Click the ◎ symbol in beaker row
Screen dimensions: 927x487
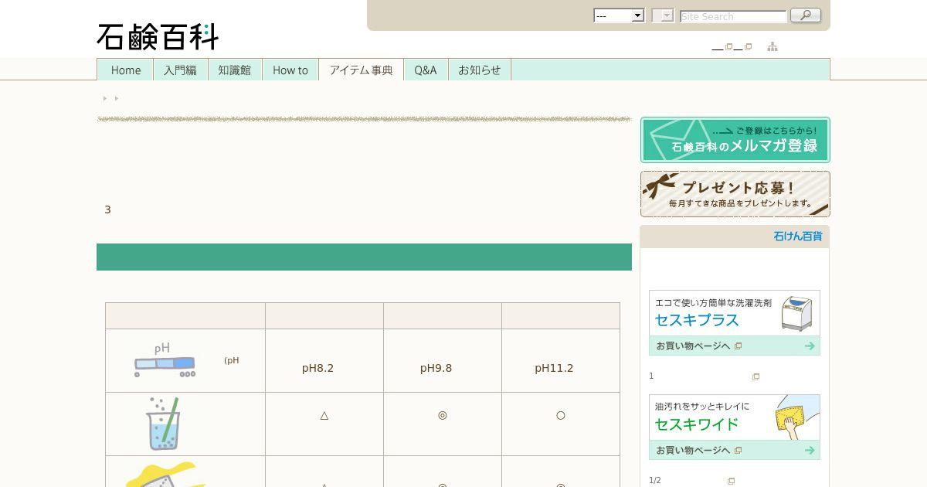[443, 415]
